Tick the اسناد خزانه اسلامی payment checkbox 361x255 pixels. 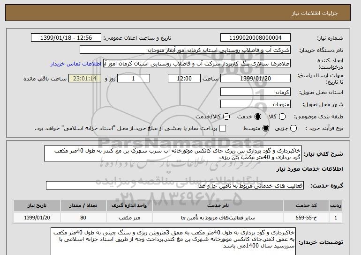coord(223,128)
